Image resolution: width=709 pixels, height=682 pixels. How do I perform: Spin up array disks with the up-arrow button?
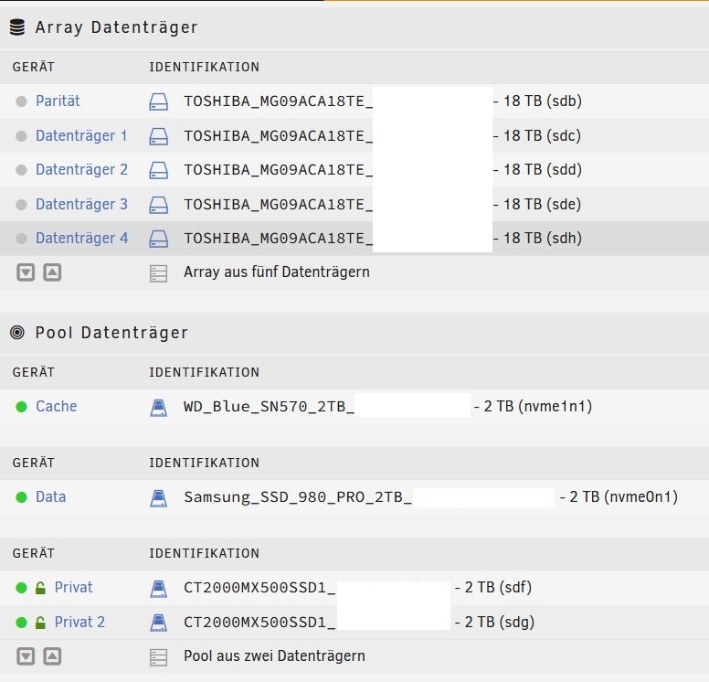coord(52,272)
